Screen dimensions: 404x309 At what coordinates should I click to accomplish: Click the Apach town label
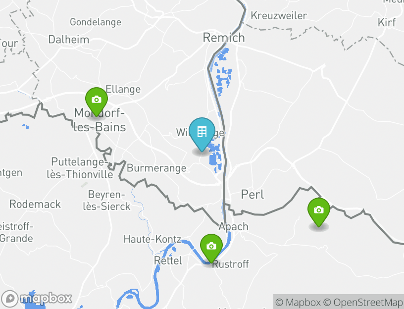[x=233, y=226]
